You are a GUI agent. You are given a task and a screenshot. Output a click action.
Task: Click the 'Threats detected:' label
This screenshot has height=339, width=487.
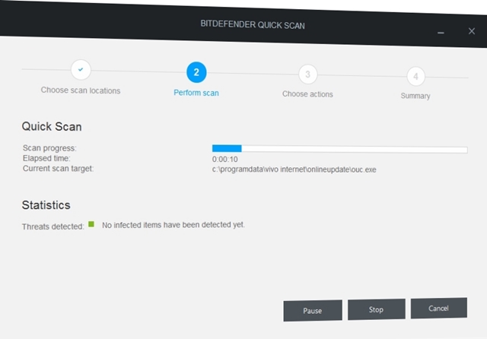[x=53, y=227]
